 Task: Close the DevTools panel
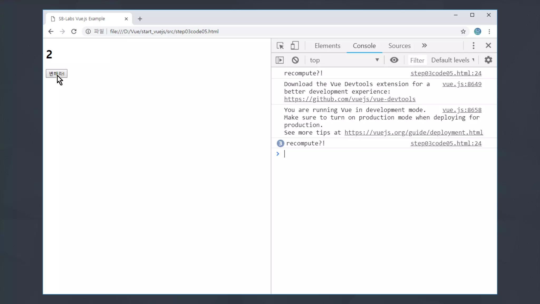point(488,46)
